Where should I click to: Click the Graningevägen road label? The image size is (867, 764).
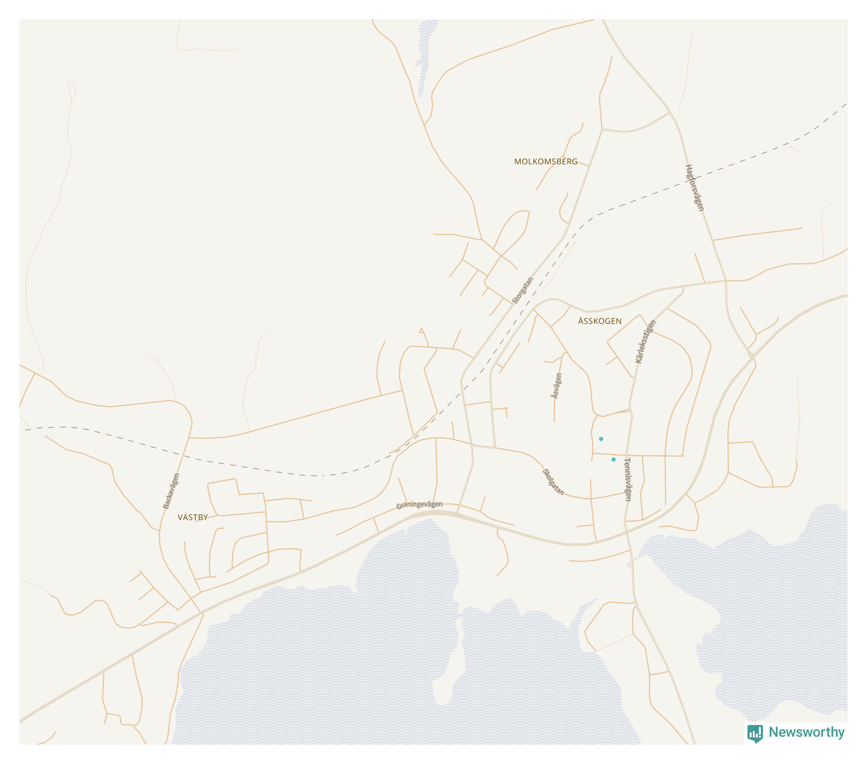point(419,505)
